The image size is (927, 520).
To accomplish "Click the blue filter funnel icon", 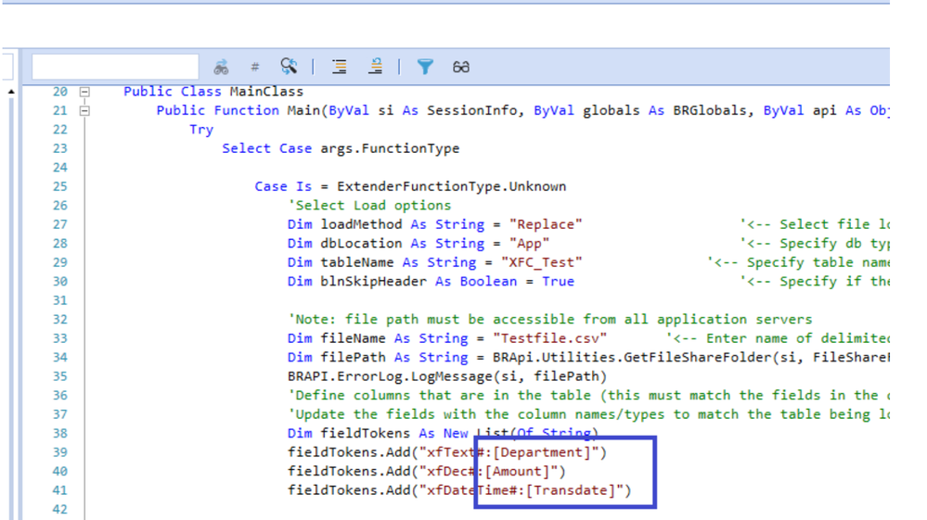I will tap(425, 67).
